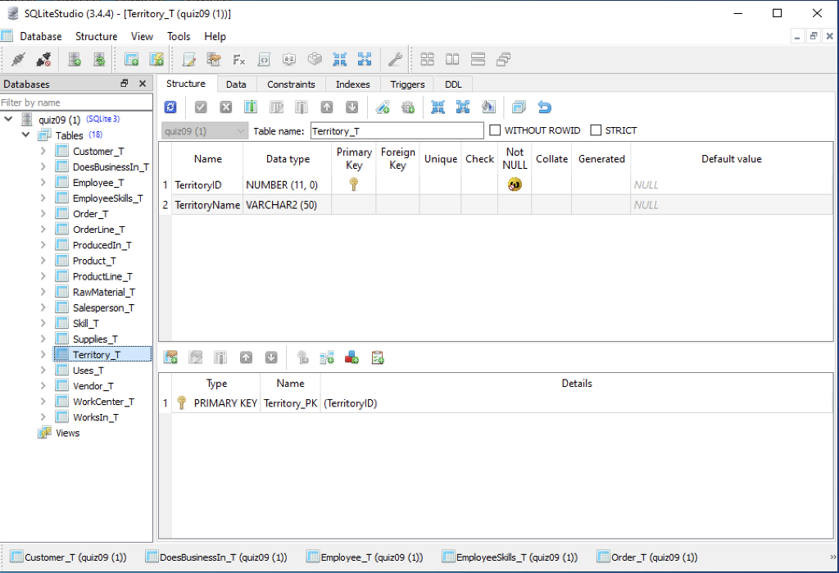
Task: Click the Create new view icon
Action: 156,60
